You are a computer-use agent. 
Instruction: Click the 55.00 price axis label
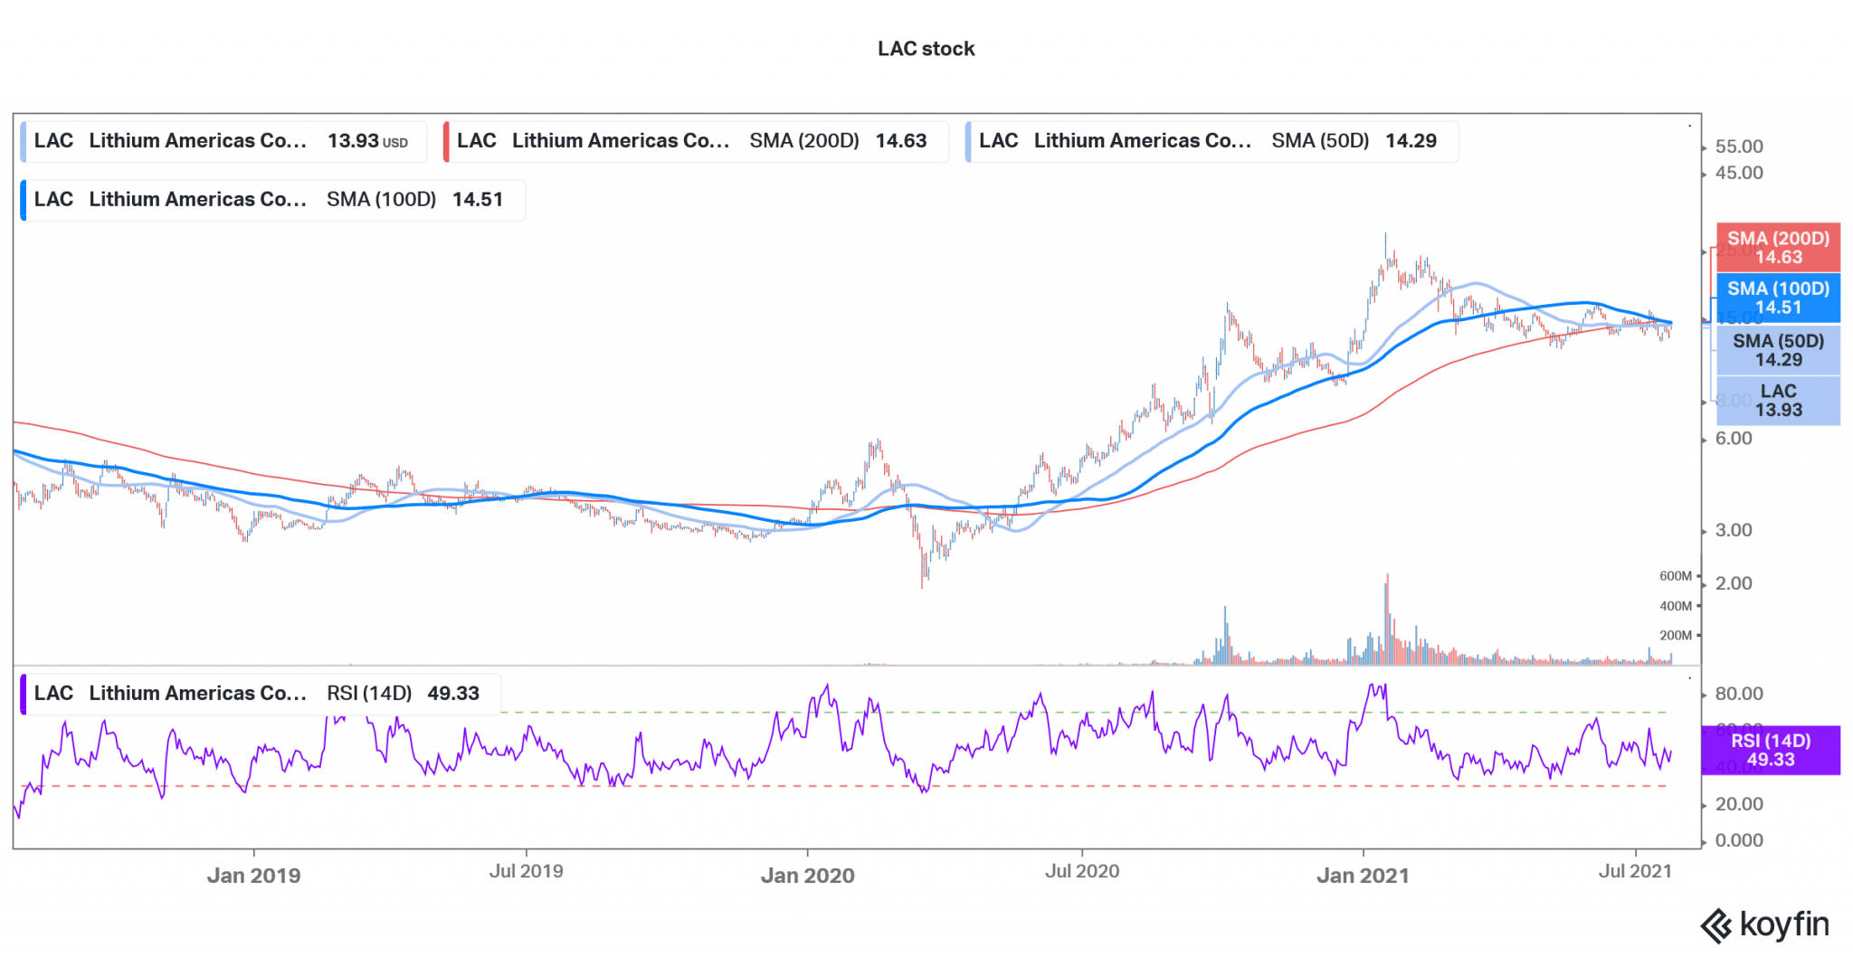pyautogui.click(x=1739, y=147)
